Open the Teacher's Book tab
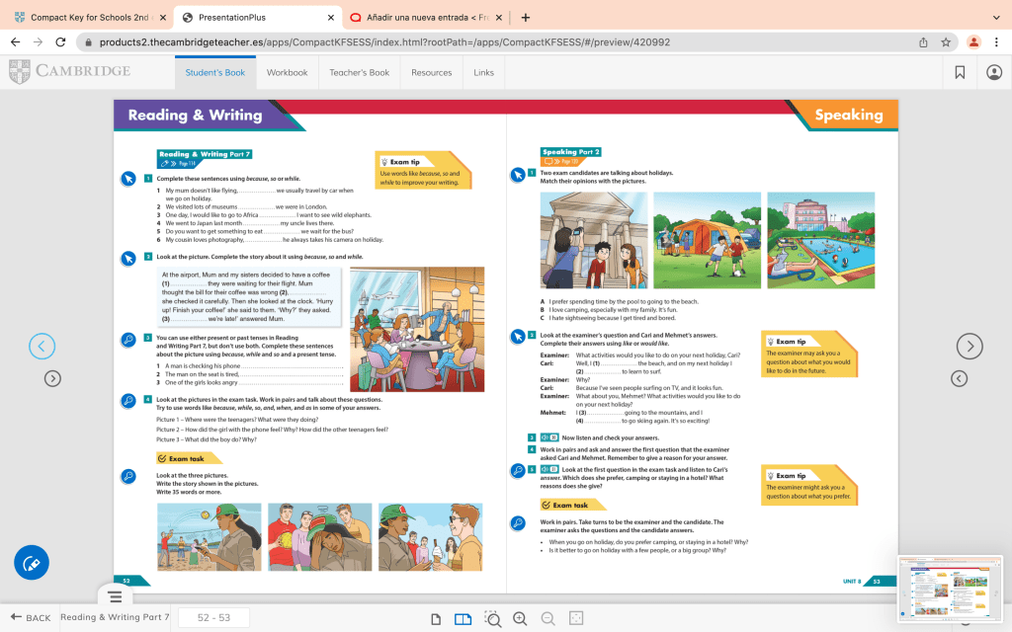This screenshot has width=1012, height=632. (359, 72)
